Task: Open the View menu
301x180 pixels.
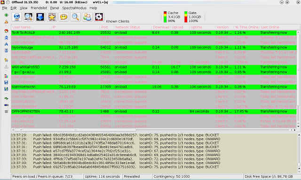Action: tap(24, 8)
